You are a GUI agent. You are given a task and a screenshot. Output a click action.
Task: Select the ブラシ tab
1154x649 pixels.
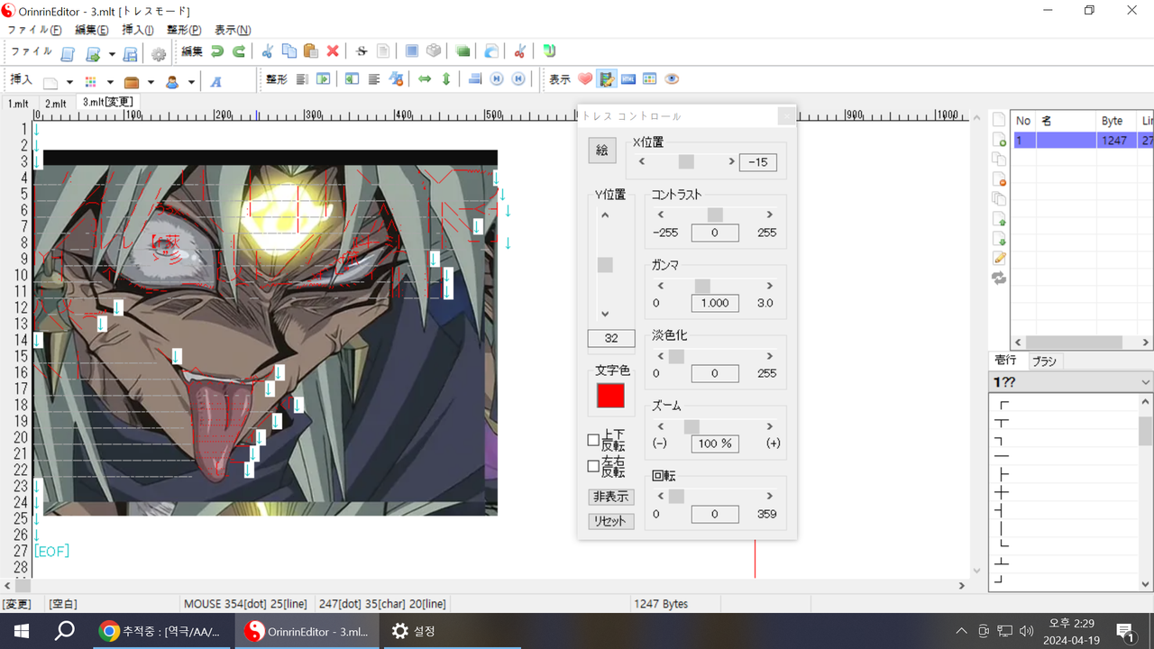1044,361
